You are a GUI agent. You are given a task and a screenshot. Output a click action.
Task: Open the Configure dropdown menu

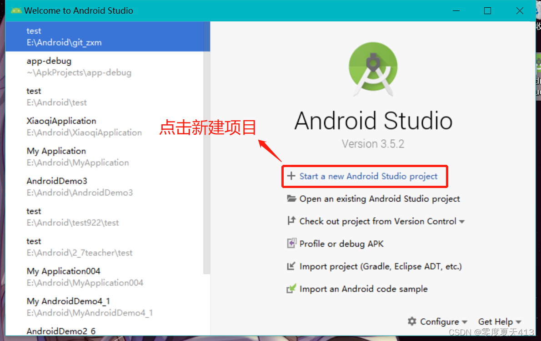[437, 322]
